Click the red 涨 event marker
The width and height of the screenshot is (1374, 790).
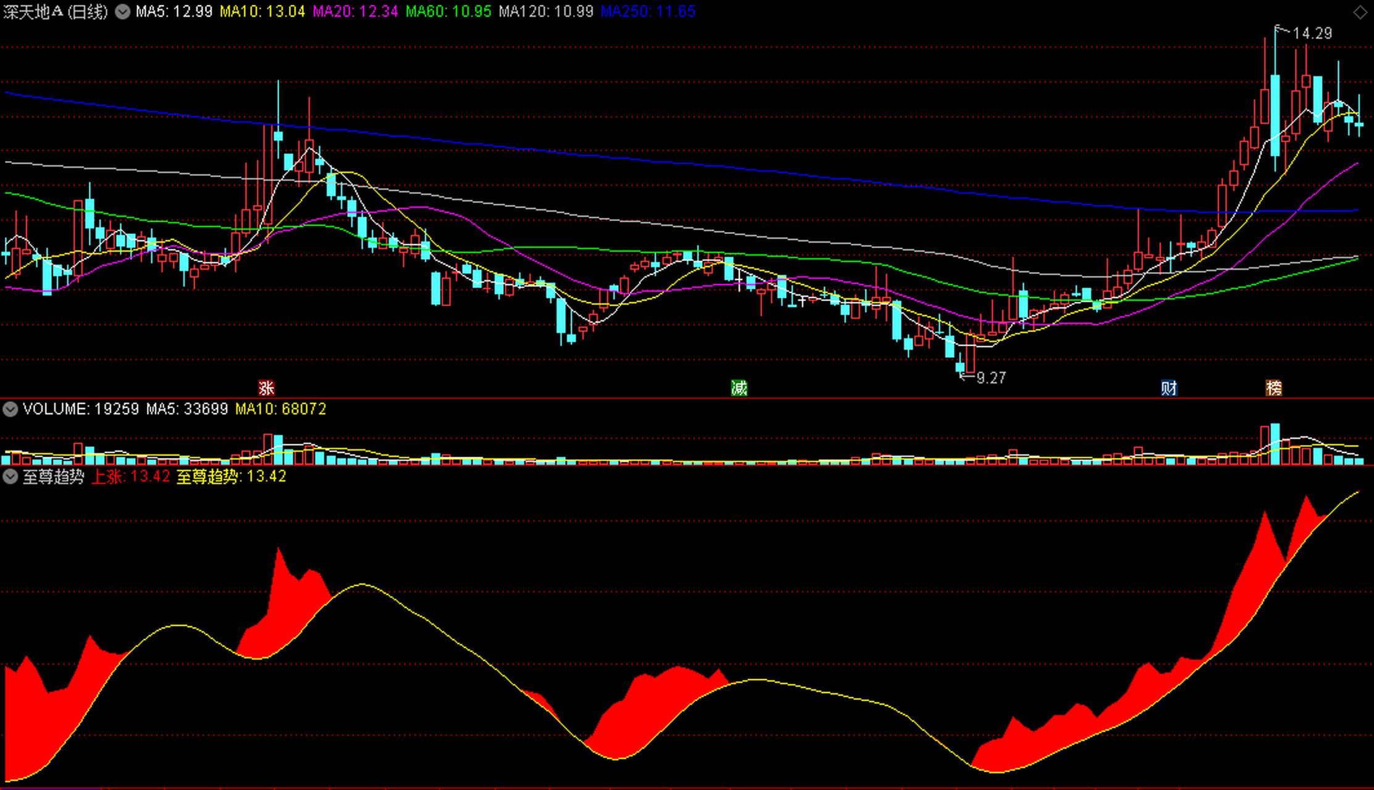click(266, 388)
